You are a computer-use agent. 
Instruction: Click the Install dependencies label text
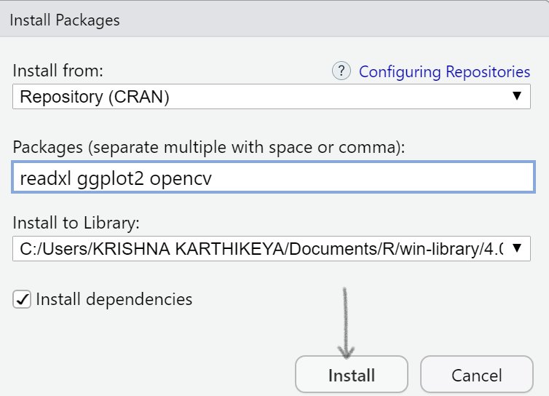click(x=114, y=299)
